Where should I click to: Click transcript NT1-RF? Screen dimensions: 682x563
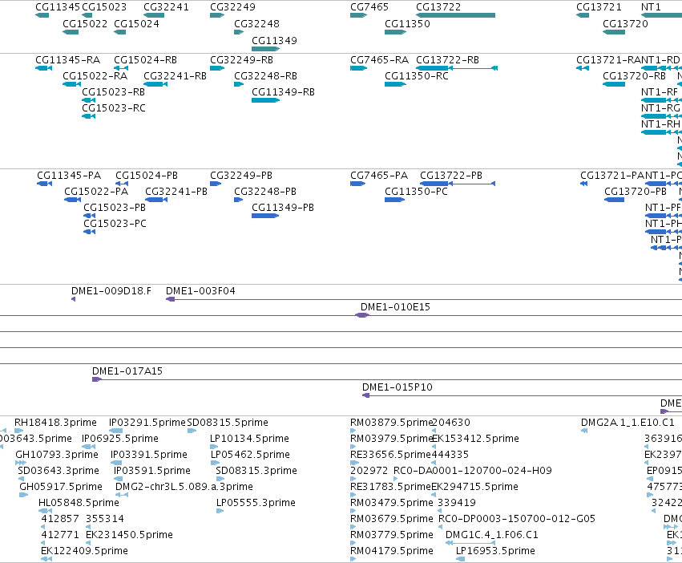coord(660,92)
